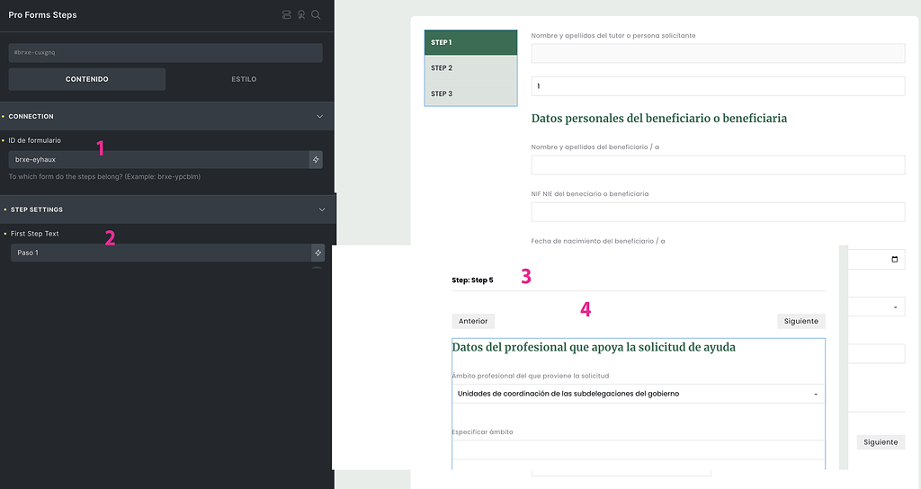Select STEP 2 in the form steps

470,68
